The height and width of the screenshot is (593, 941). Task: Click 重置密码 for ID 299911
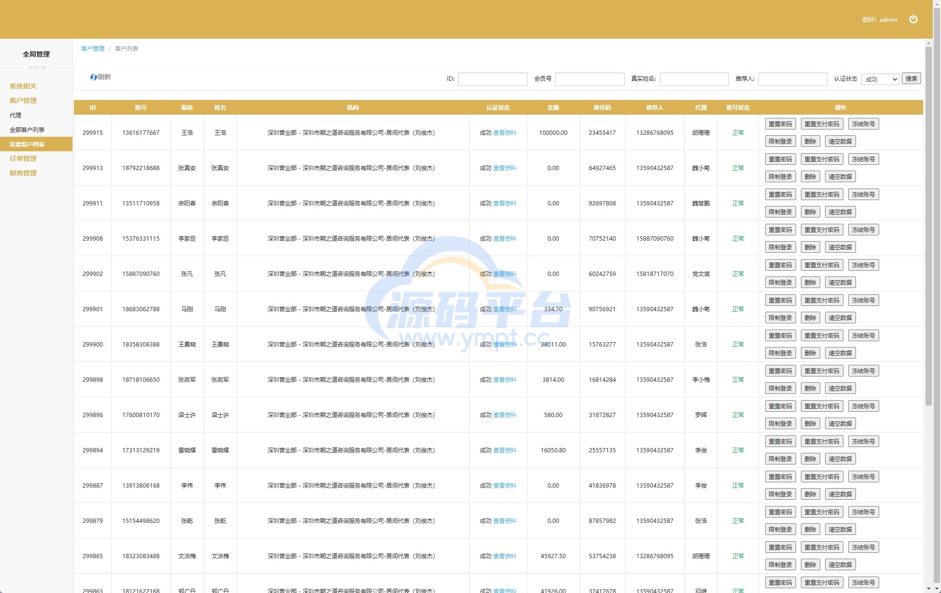[x=780, y=195]
